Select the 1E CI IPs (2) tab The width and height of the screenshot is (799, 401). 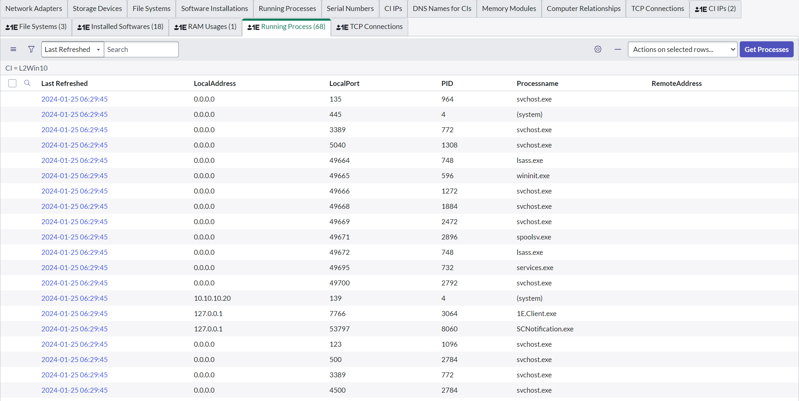(715, 9)
